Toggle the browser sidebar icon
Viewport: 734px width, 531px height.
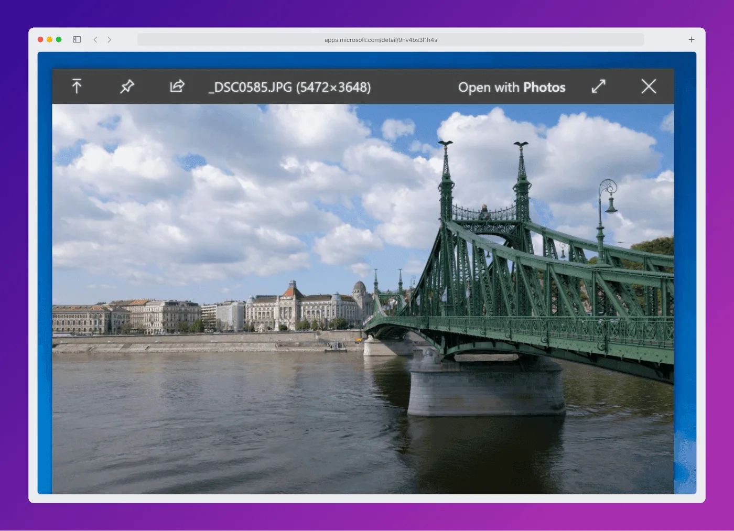[77, 39]
